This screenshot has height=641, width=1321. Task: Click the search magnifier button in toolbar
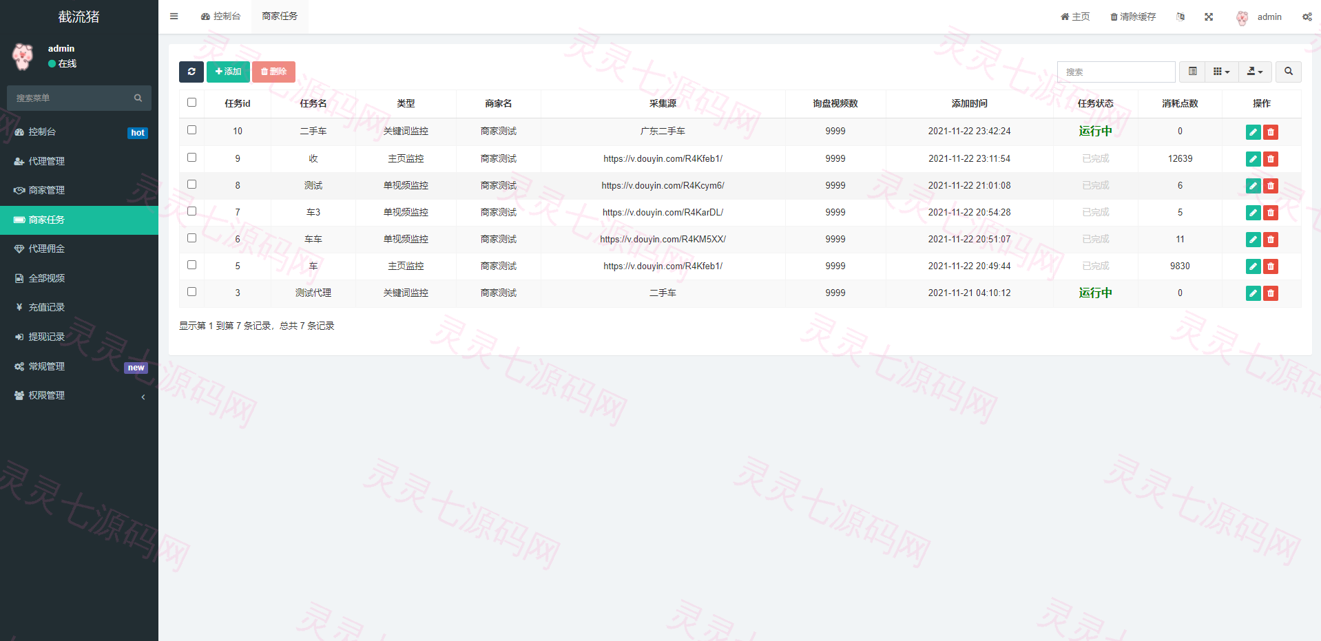point(1289,72)
